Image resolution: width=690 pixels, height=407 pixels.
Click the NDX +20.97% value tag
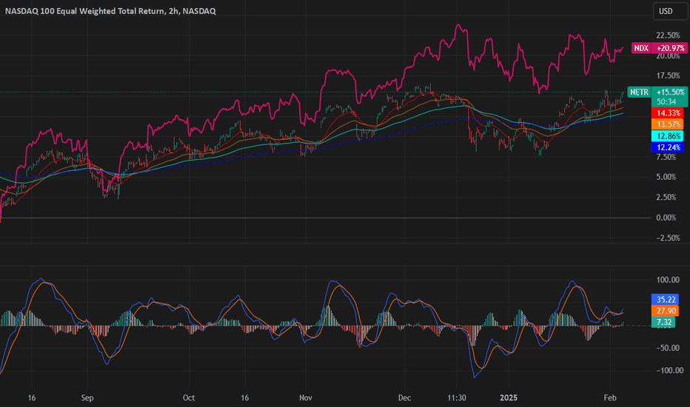tap(670, 48)
